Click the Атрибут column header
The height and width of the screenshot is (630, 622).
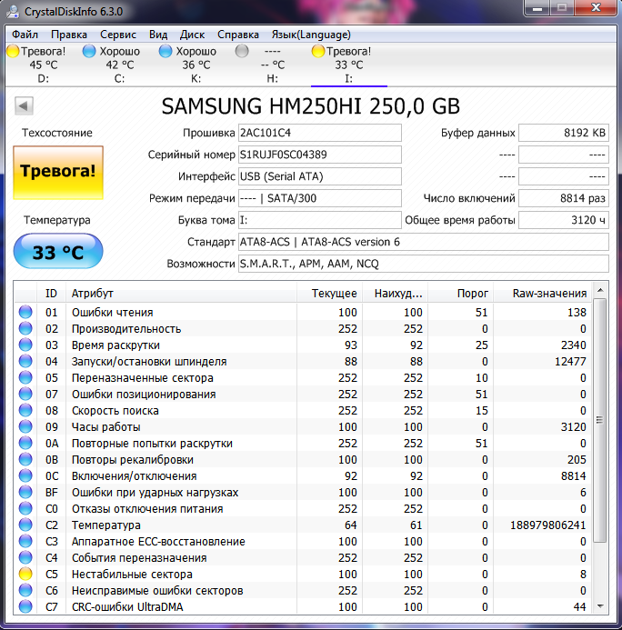tap(182, 293)
